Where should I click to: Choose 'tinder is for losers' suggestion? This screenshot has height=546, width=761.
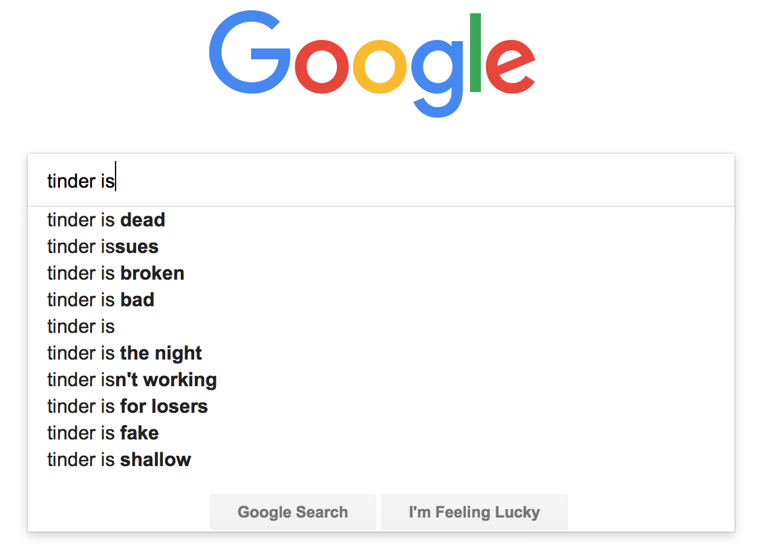point(128,406)
